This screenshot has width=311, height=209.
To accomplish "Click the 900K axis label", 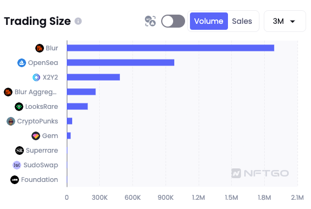I will click(x=166, y=198).
